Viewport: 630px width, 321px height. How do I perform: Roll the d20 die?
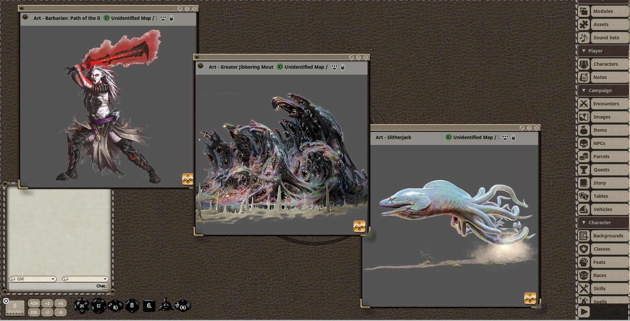(82, 306)
